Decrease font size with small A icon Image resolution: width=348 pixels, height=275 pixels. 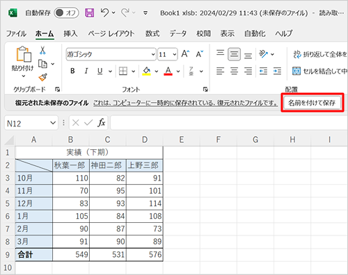[199, 54]
